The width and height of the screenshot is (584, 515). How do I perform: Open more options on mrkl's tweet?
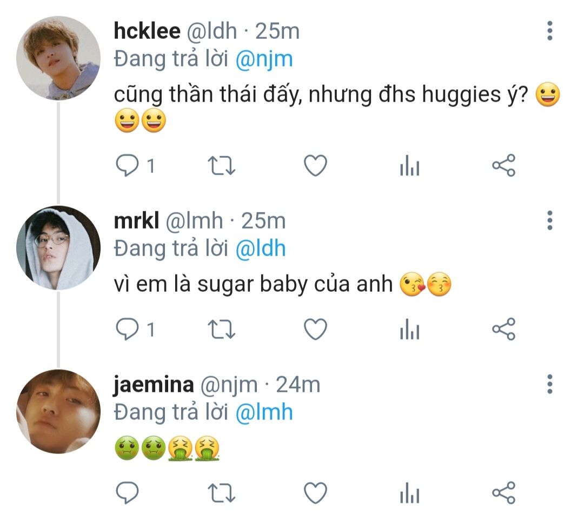[549, 220]
